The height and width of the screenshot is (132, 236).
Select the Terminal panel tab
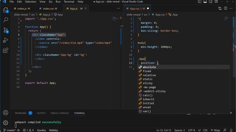click(79, 113)
